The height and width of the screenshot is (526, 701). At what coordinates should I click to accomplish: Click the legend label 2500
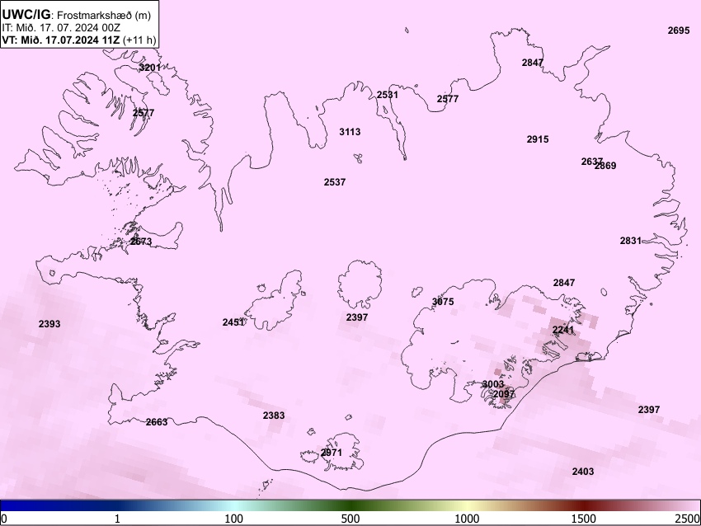[x=688, y=519]
